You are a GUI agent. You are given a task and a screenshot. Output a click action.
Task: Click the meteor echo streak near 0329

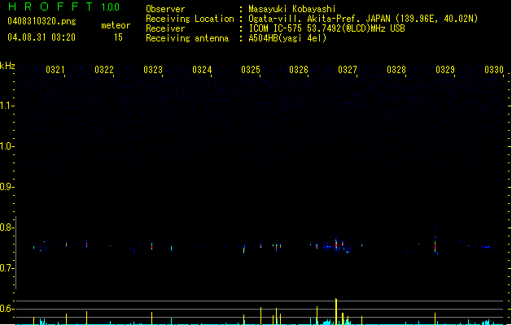coord(435,246)
